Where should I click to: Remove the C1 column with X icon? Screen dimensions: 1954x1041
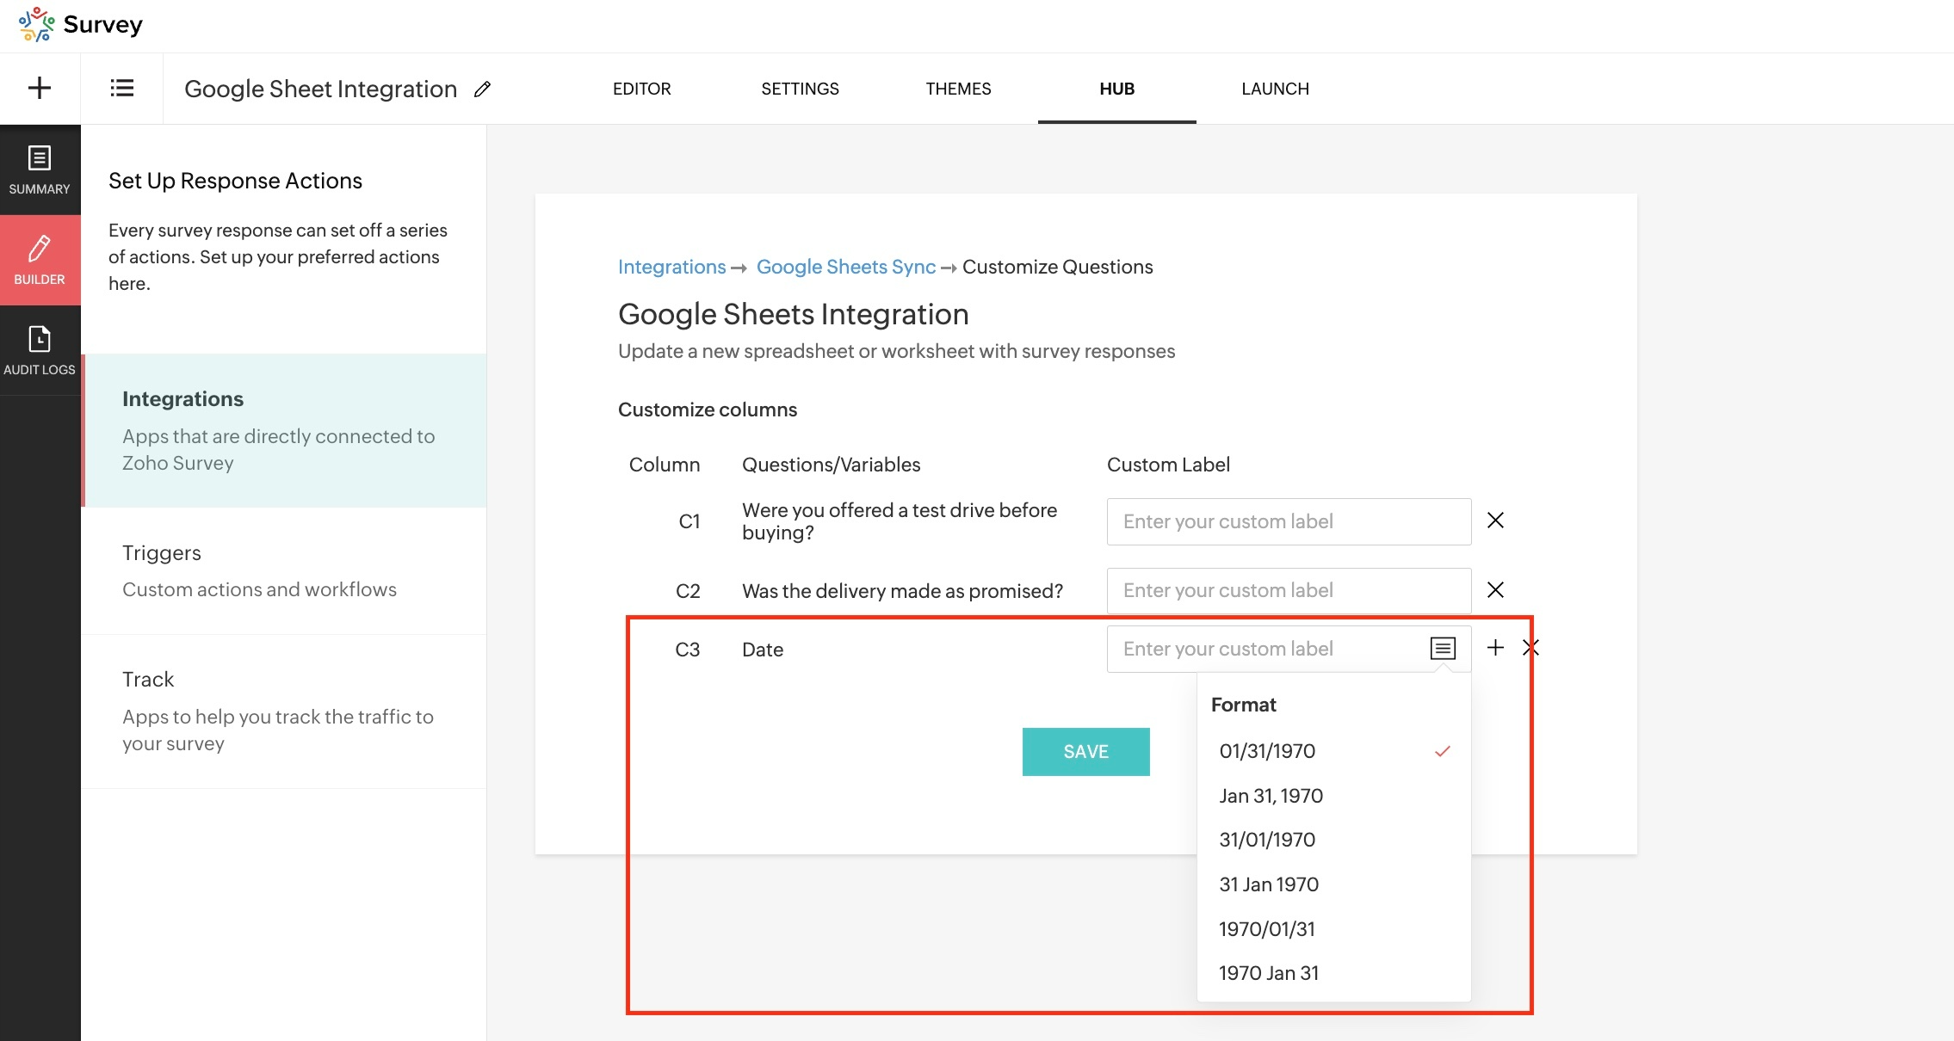pyautogui.click(x=1495, y=520)
